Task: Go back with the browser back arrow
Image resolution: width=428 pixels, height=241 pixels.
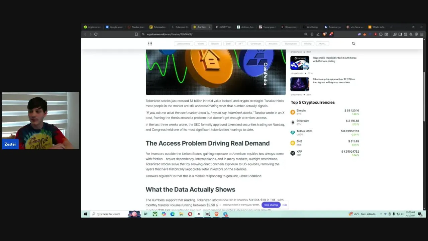Action: [85, 34]
